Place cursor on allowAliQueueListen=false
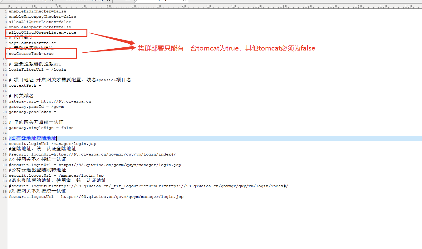 pyautogui.click(x=40, y=22)
